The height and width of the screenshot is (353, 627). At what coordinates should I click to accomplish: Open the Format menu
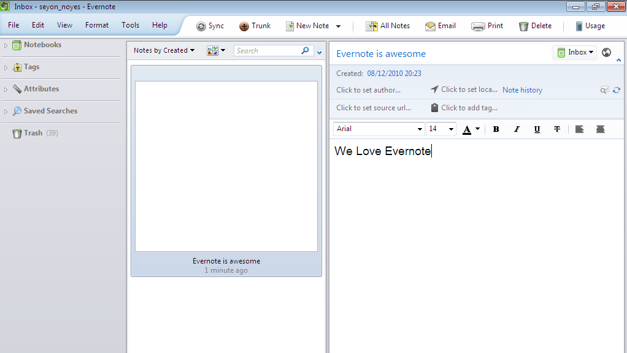(97, 25)
